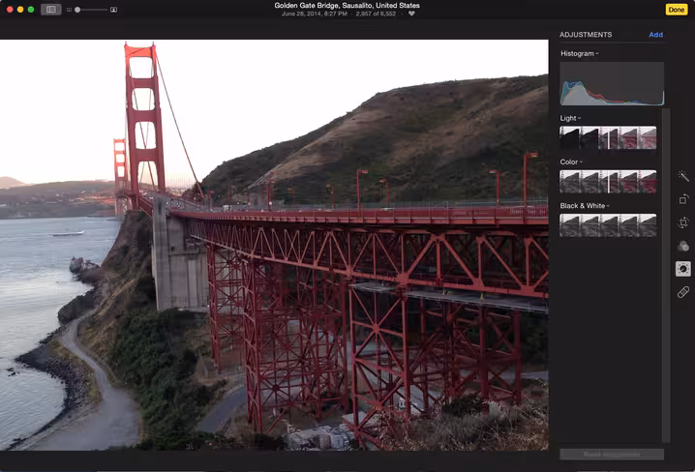
Task: Click the large zoom-in thumbnail icon
Action: click(x=113, y=10)
